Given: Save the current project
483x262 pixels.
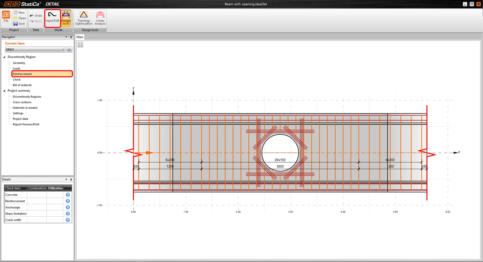Looking at the screenshot, I should 19,24.
